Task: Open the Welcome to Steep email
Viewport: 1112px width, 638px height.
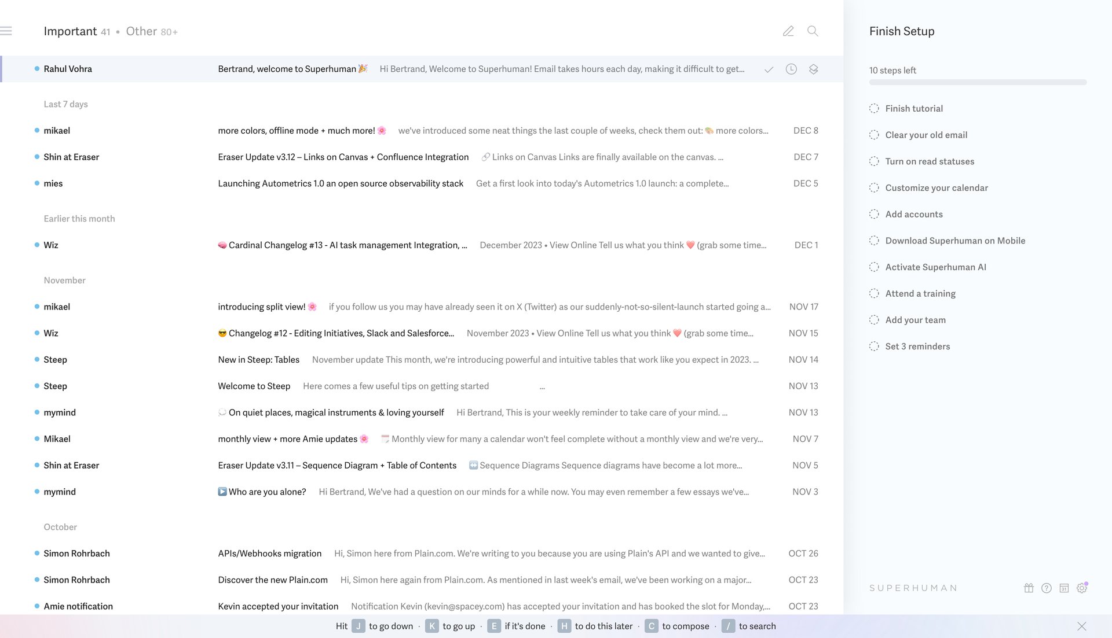Action: pyautogui.click(x=254, y=386)
